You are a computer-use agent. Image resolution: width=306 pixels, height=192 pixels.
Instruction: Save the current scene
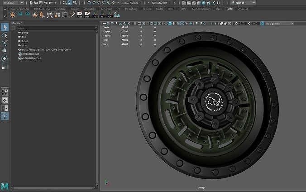41,3
